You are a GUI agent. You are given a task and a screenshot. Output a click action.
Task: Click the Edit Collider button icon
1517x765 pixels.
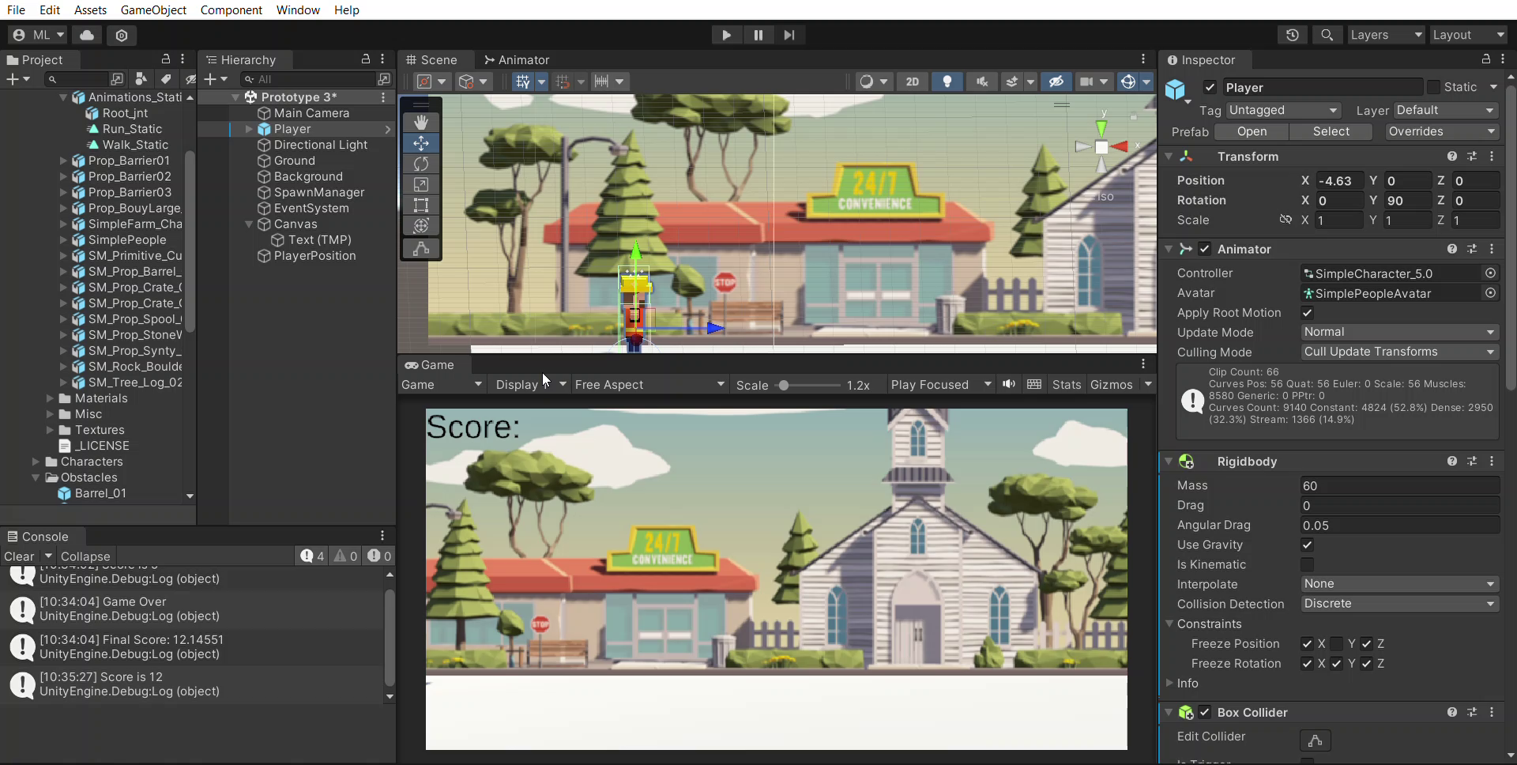point(1316,741)
